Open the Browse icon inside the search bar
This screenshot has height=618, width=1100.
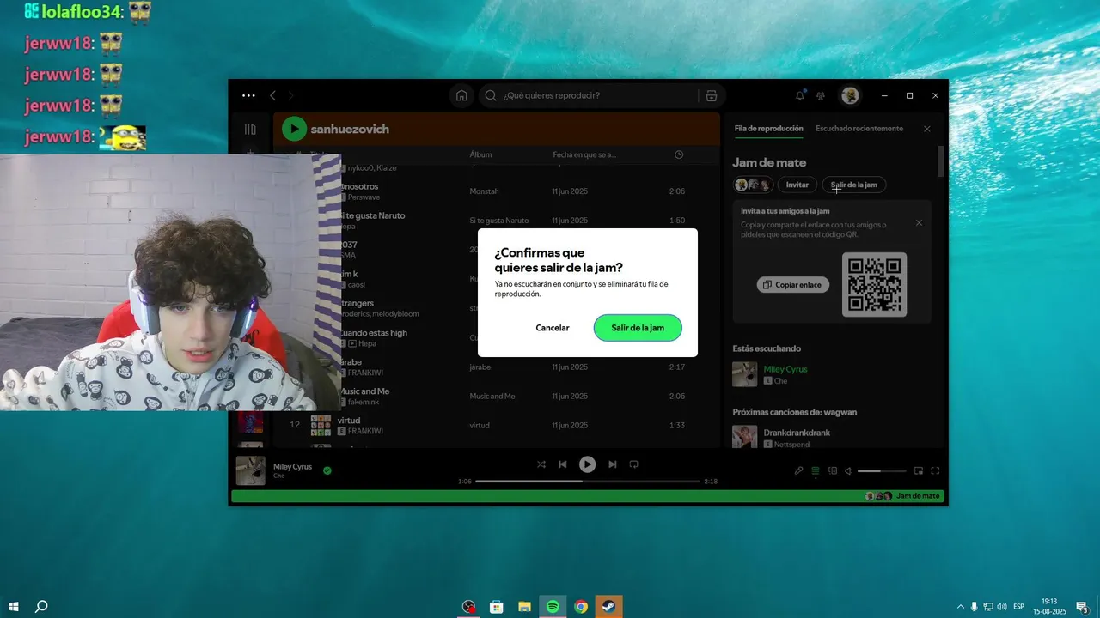click(711, 95)
